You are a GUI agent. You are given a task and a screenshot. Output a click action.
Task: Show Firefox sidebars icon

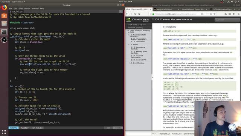(x=230, y=14)
